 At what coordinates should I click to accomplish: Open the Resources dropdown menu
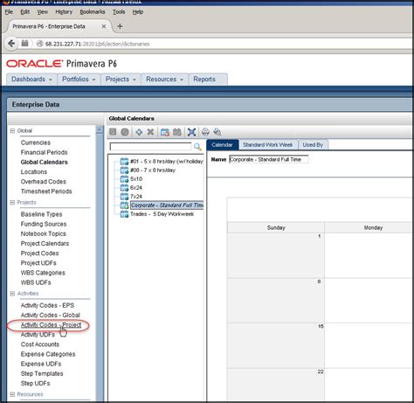(x=164, y=80)
